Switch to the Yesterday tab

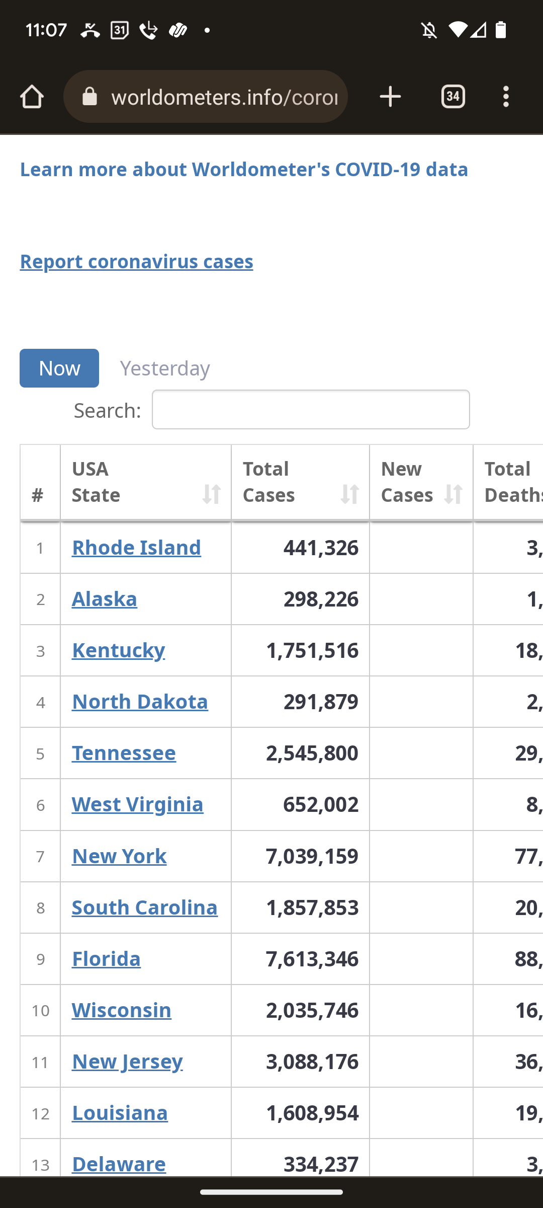point(165,368)
